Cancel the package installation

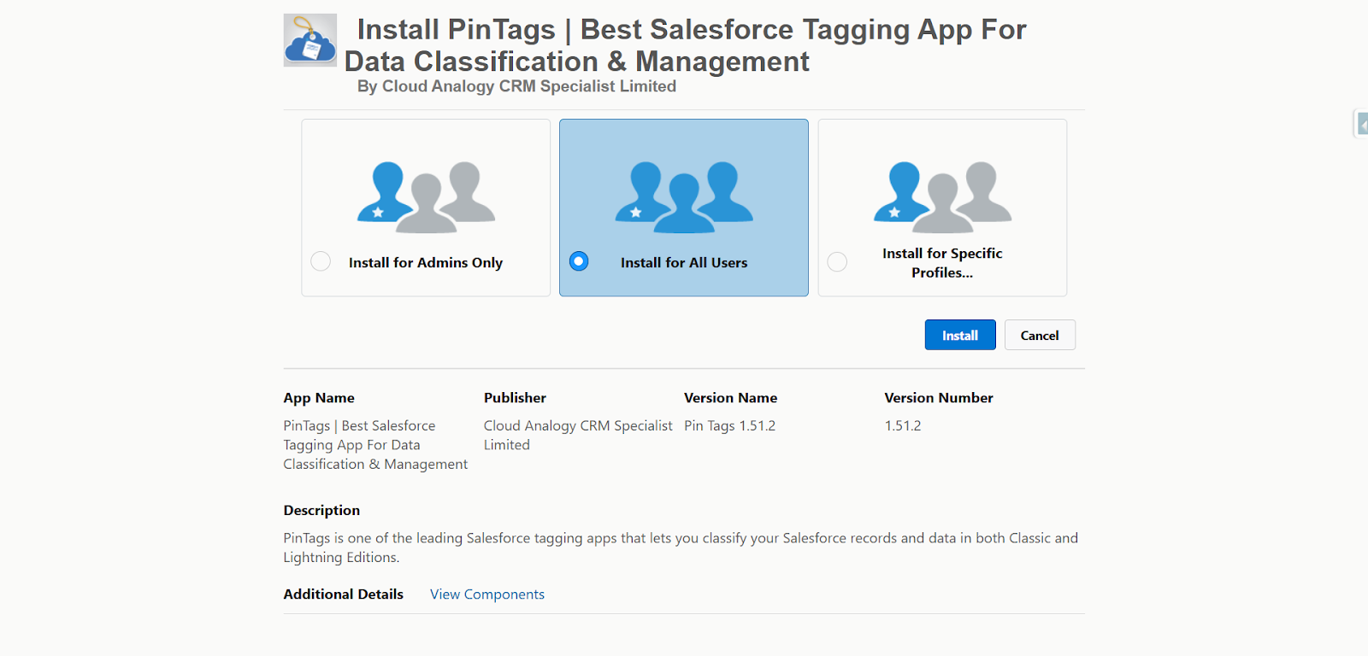pos(1039,335)
